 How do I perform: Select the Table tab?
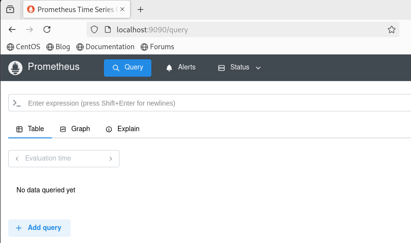[30, 129]
